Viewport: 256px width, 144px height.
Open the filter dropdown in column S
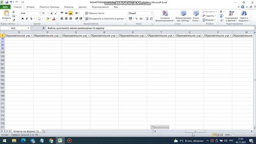(145, 36)
